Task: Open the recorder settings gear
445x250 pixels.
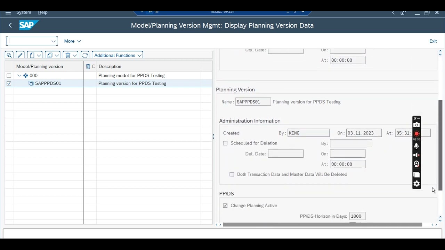Action: click(416, 184)
